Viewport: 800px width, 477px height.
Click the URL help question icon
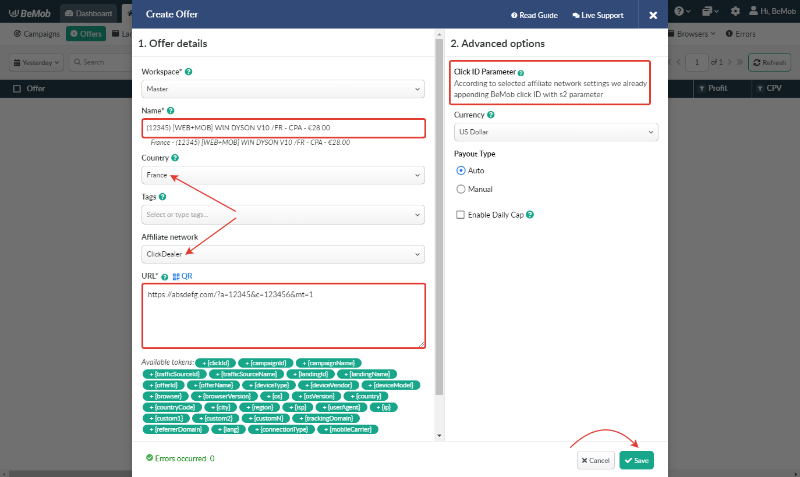[x=165, y=276]
